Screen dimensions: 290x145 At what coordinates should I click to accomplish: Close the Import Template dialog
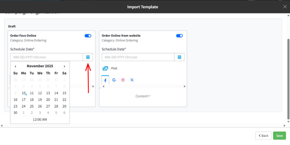tap(285, 7)
